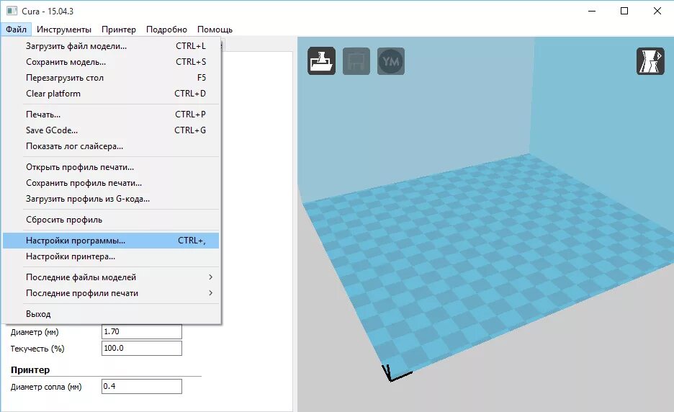Choose Открыть профиль печати... entry
This screenshot has width=674, height=412.
[x=111, y=167]
